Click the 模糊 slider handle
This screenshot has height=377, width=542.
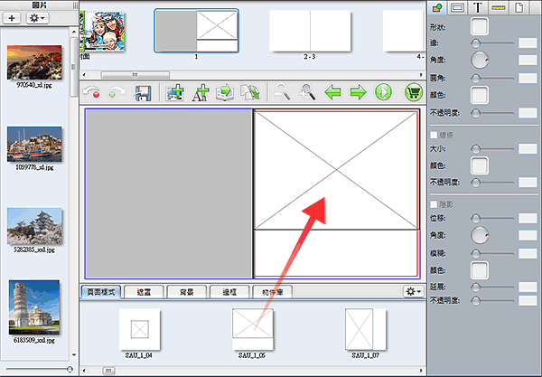point(476,253)
